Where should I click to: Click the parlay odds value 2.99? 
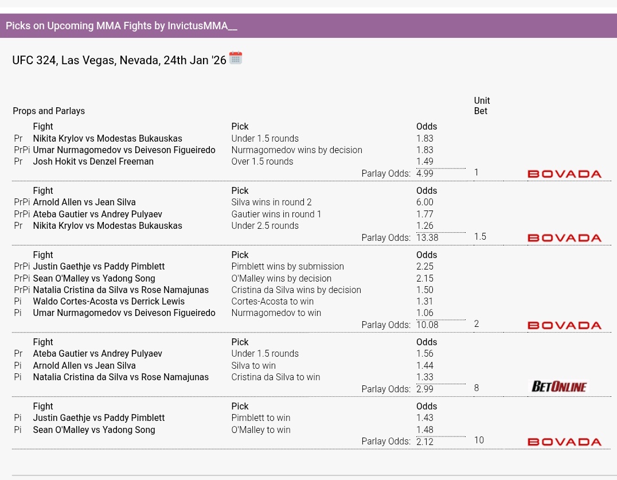pyautogui.click(x=425, y=389)
